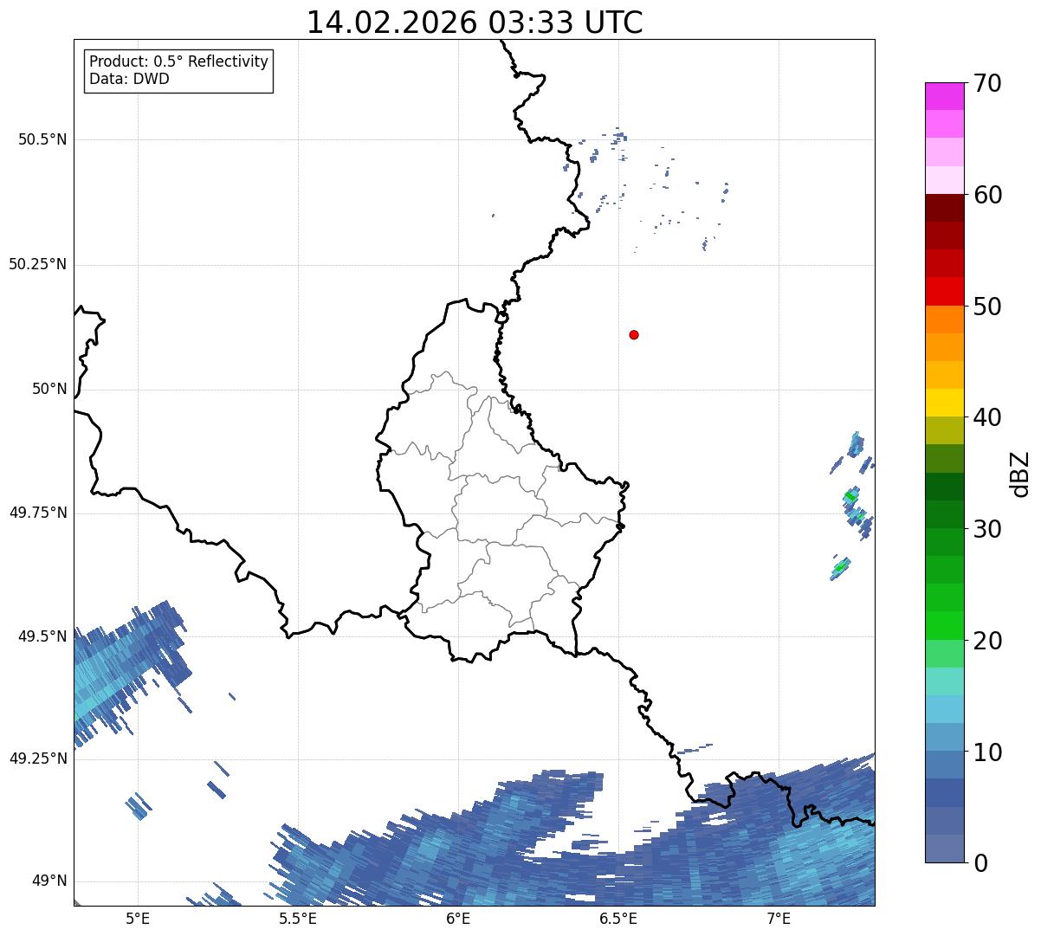This screenshot has width=1041, height=936.
Task: Click the colorbar tick label 60
Action: 987,195
